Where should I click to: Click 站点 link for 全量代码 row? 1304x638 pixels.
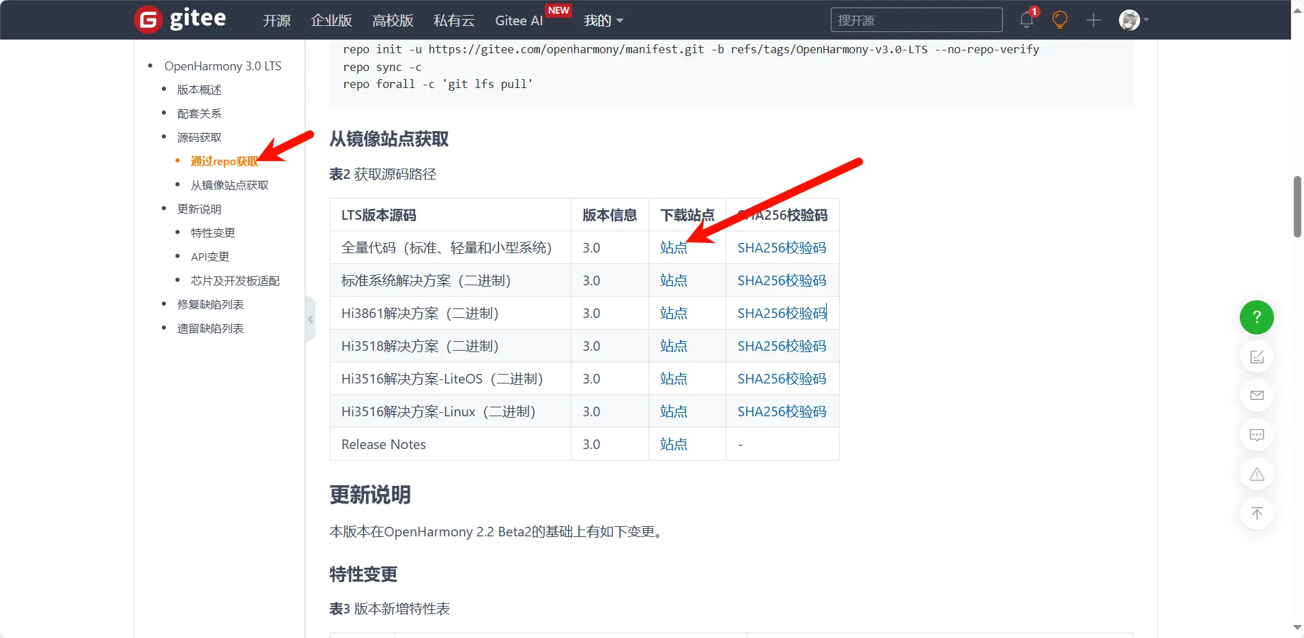[673, 248]
